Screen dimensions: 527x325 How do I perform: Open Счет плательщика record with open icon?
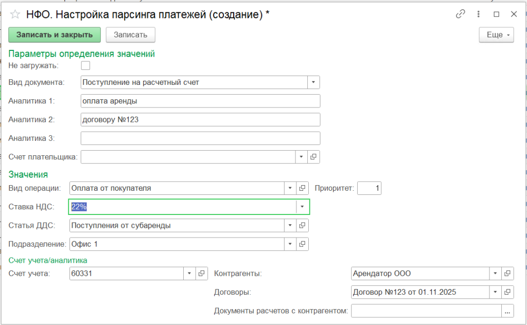(313, 157)
